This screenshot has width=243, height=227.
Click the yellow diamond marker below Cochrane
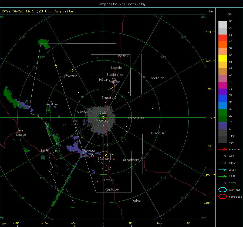92,156
